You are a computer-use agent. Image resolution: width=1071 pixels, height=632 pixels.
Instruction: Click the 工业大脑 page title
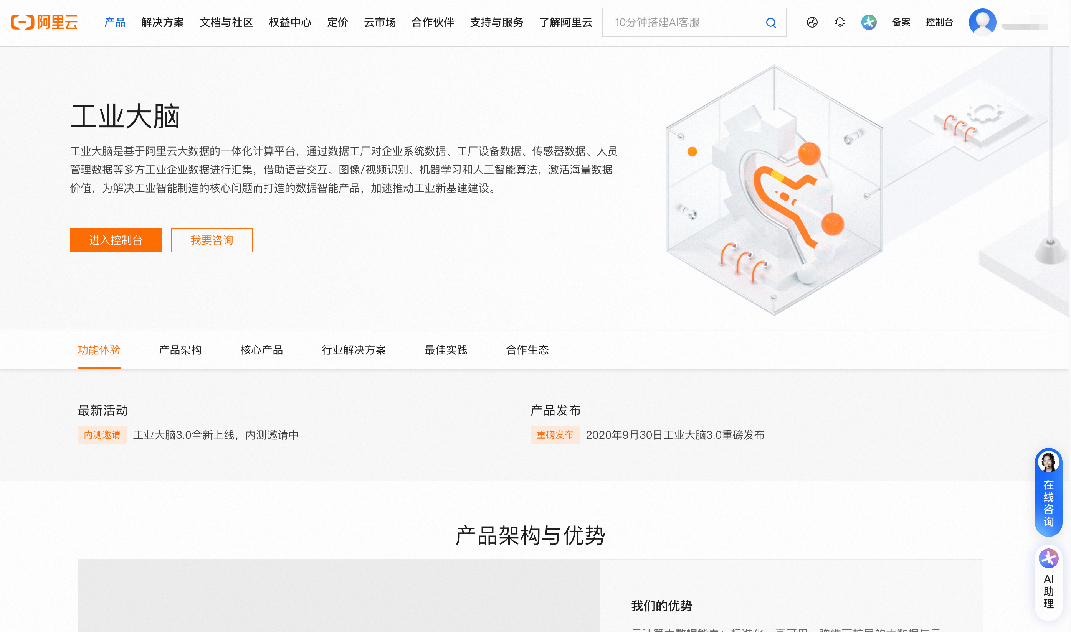point(125,116)
